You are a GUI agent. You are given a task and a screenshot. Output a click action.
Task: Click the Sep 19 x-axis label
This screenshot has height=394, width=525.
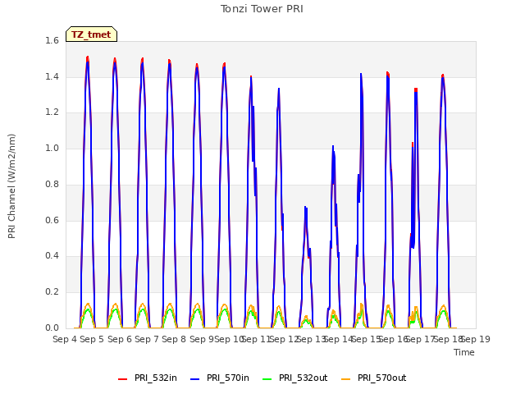(x=476, y=339)
